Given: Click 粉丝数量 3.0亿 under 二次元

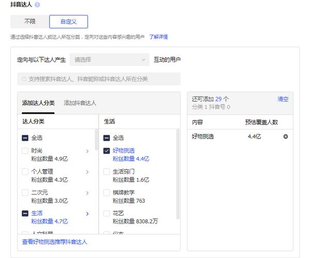Looking at the screenshot, I should point(50,201).
